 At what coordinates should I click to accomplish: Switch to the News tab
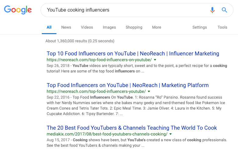(66, 27)
